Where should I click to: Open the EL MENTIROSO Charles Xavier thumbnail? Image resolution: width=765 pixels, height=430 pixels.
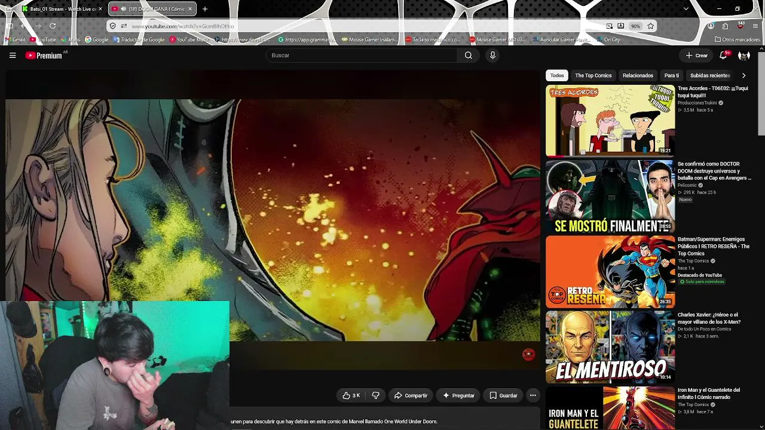[x=610, y=347]
